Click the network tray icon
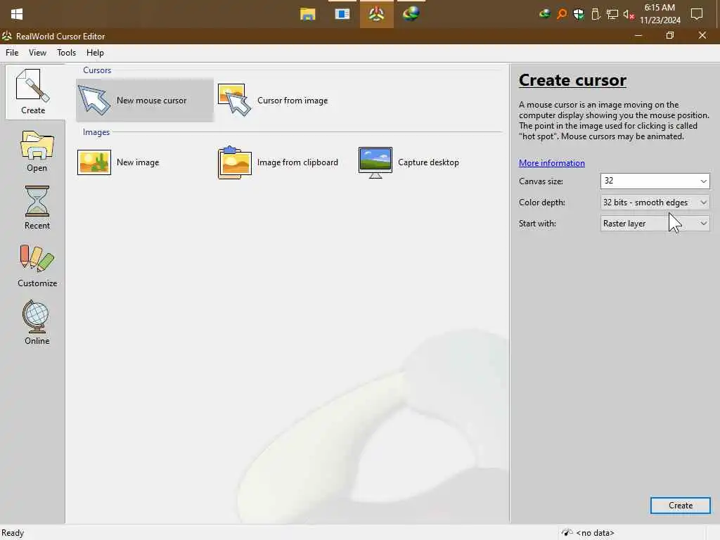The image size is (720, 540). pos(612,14)
